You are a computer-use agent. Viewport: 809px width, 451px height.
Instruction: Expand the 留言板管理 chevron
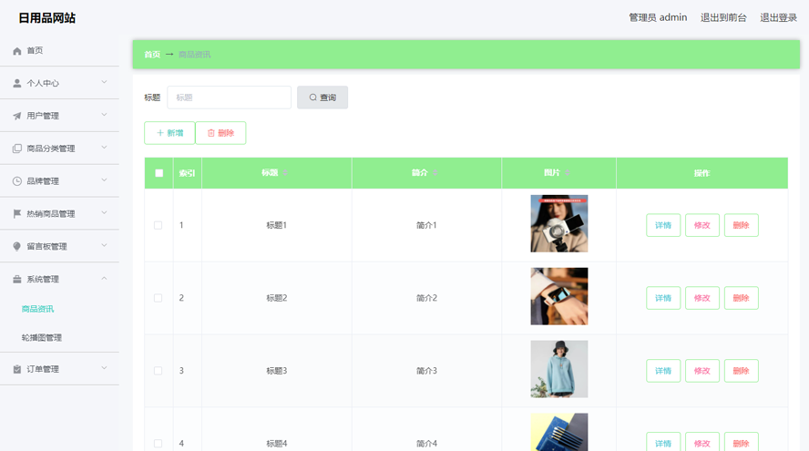tap(104, 245)
